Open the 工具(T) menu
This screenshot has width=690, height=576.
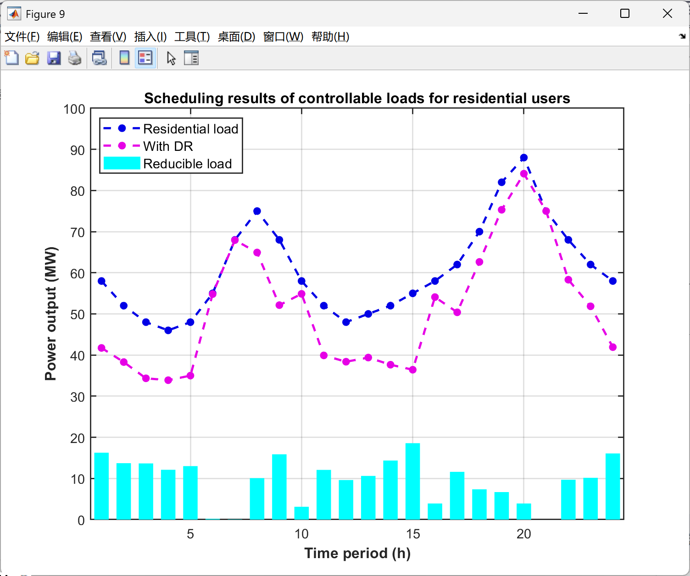[x=192, y=37]
